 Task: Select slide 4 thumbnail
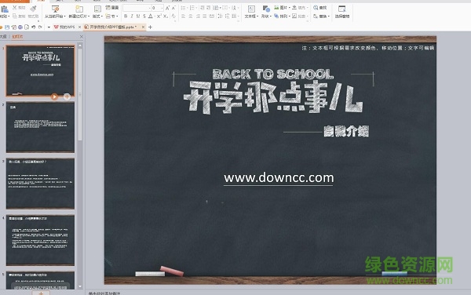pos(40,240)
